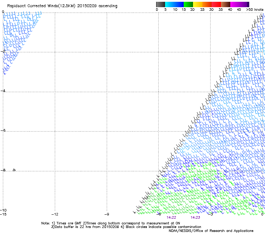Click the small island outline near -8 latitude
The image size is (265, 233).
pyautogui.click(x=14, y=170)
